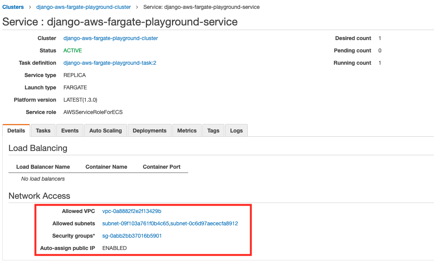434x270 pixels.
Task: Open task definition django-aws-fargate-playground-task:2
Action: point(110,63)
